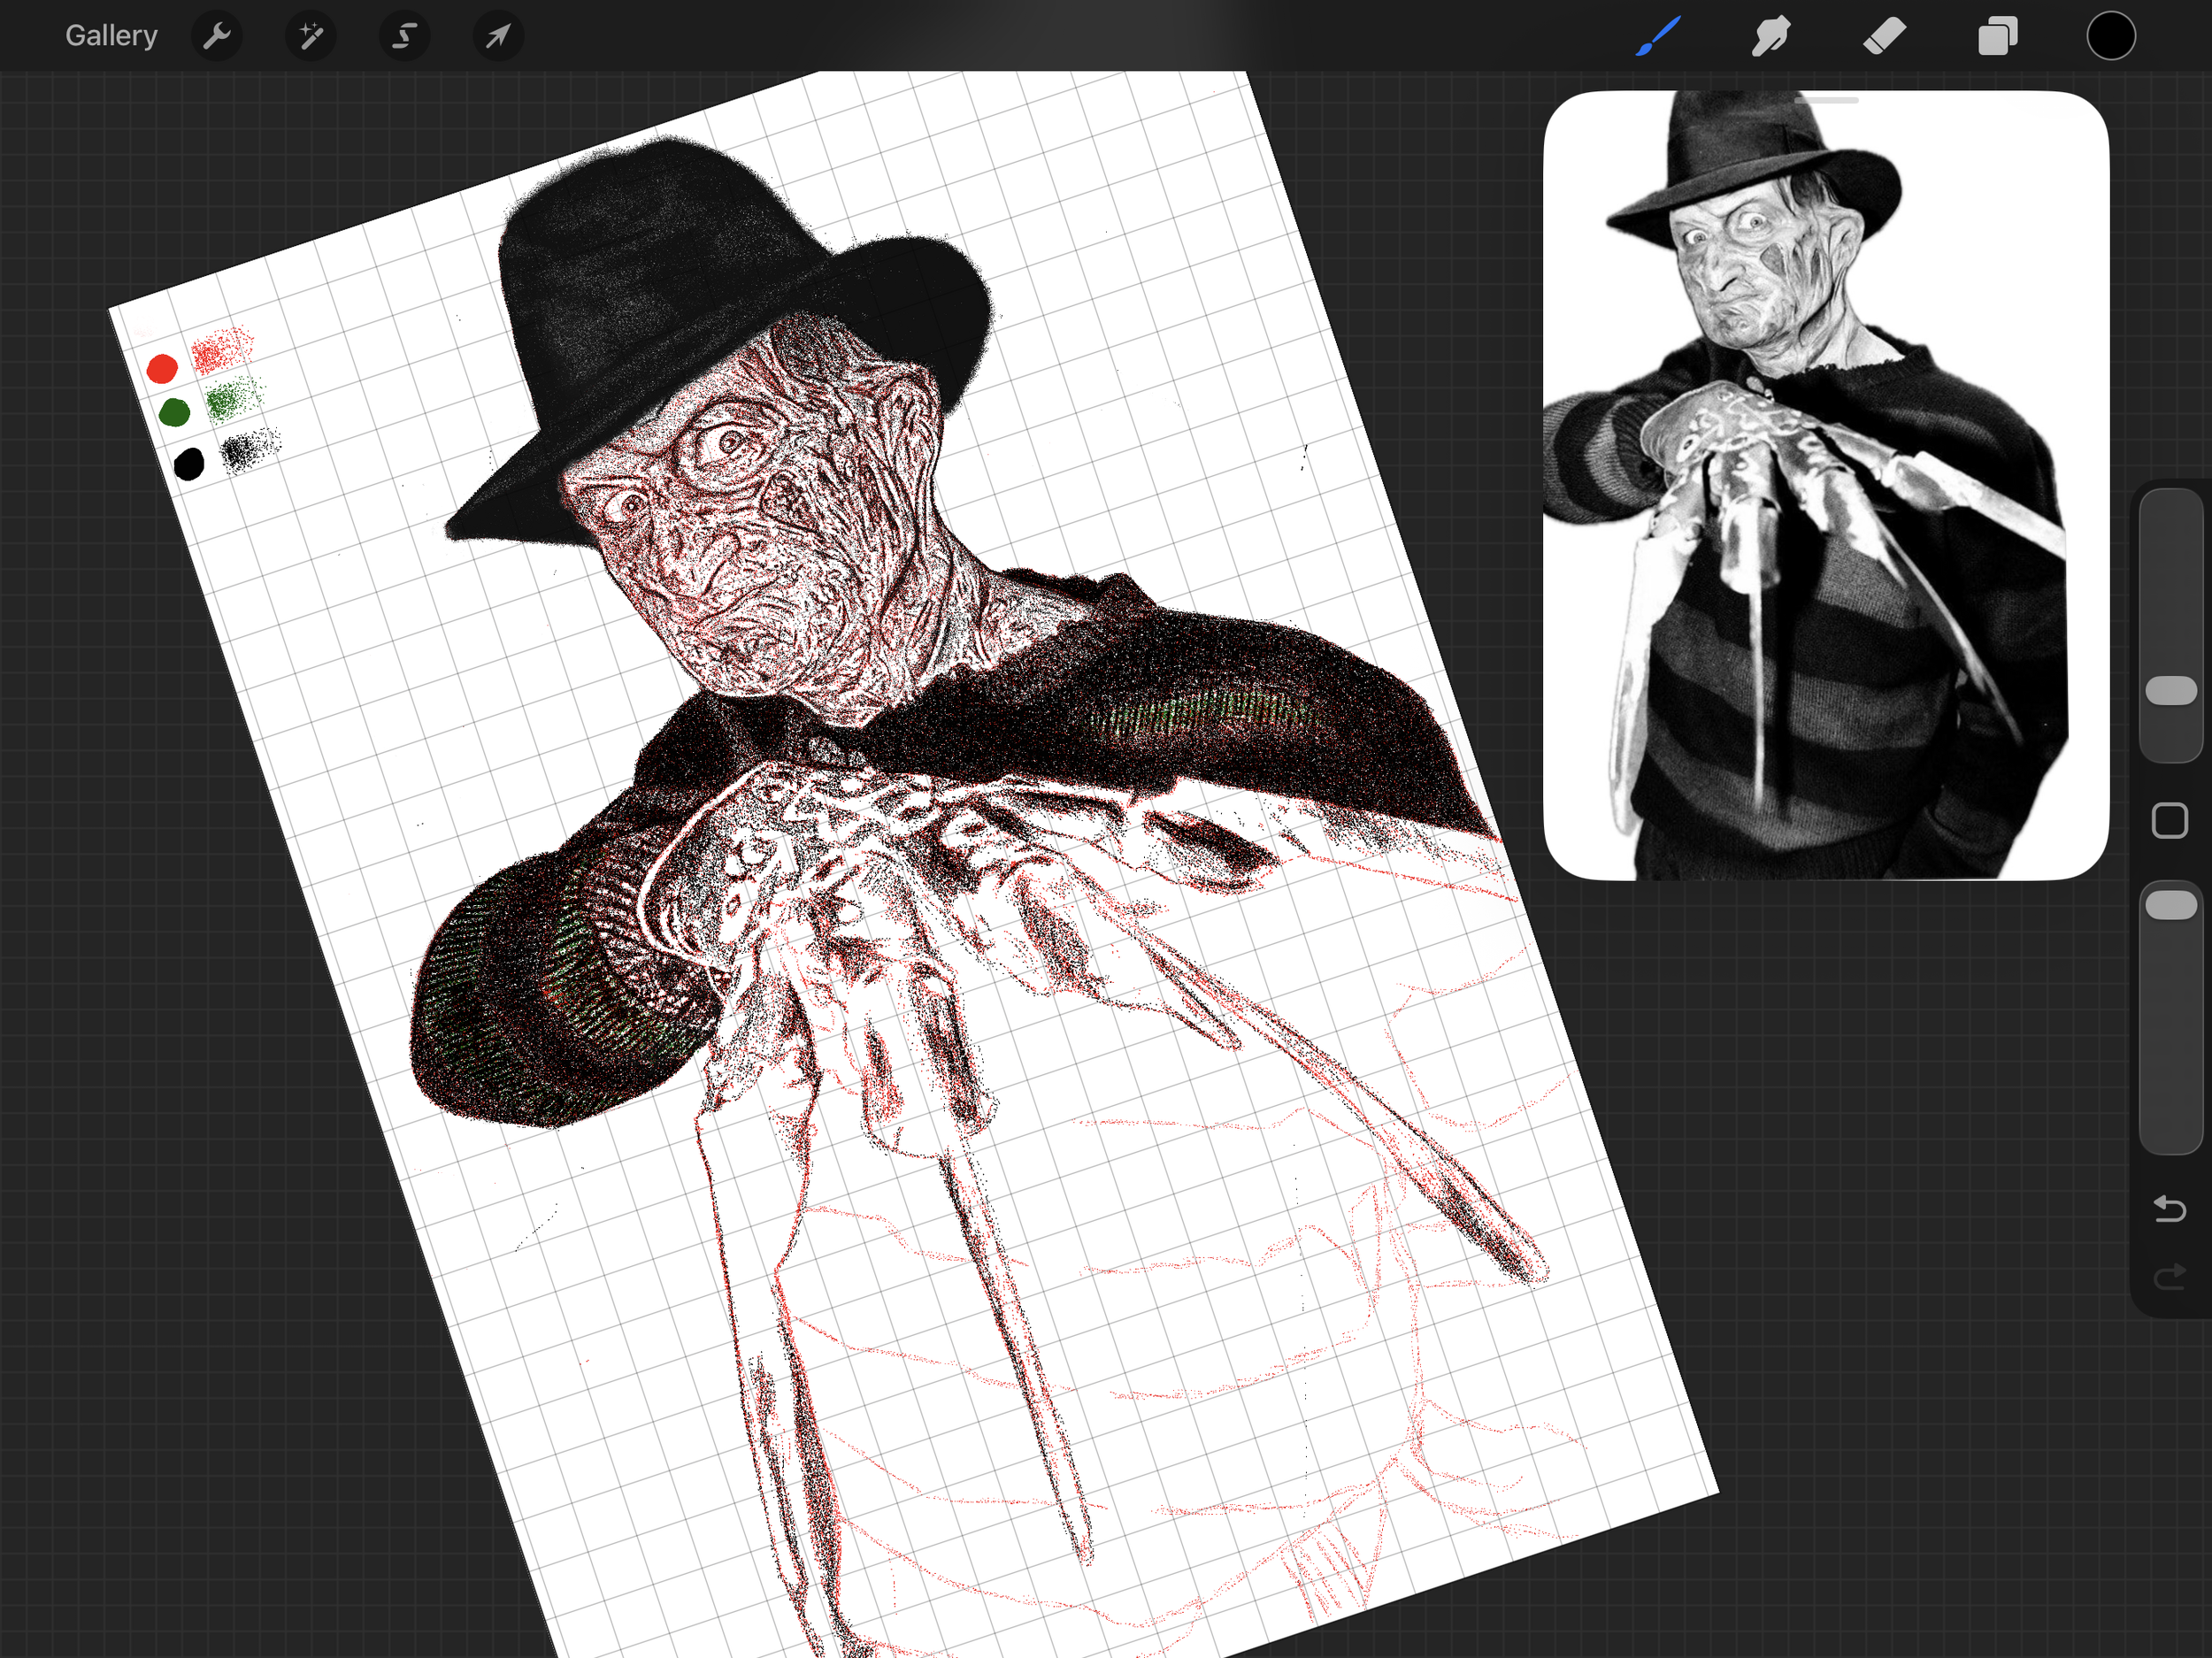Select the Smudge tool
The image size is (2212, 1658).
coord(1771,36)
